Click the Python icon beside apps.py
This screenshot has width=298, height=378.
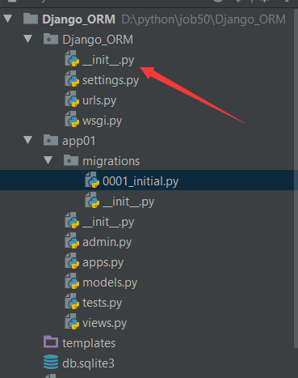[72, 261]
